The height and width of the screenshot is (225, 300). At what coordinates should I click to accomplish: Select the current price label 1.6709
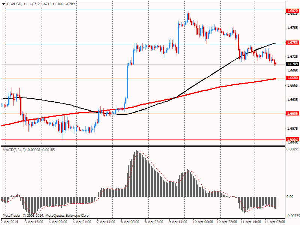pyautogui.click(x=292, y=64)
